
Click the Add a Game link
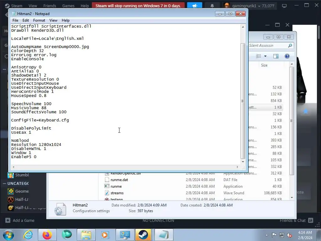[24, 220]
